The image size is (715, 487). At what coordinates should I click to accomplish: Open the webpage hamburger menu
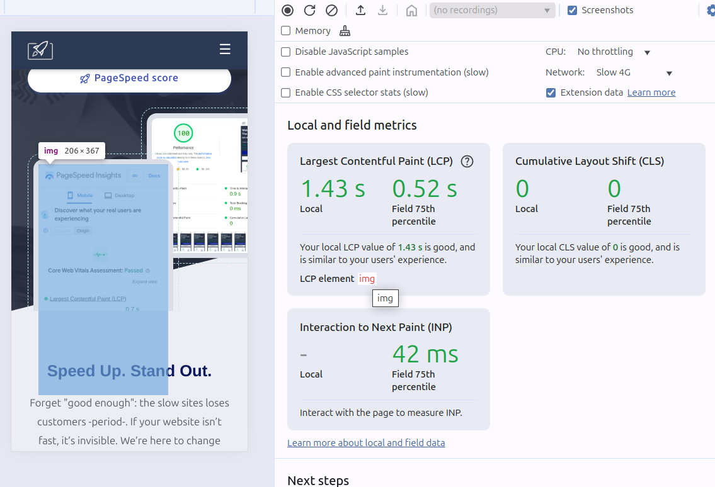coord(225,49)
